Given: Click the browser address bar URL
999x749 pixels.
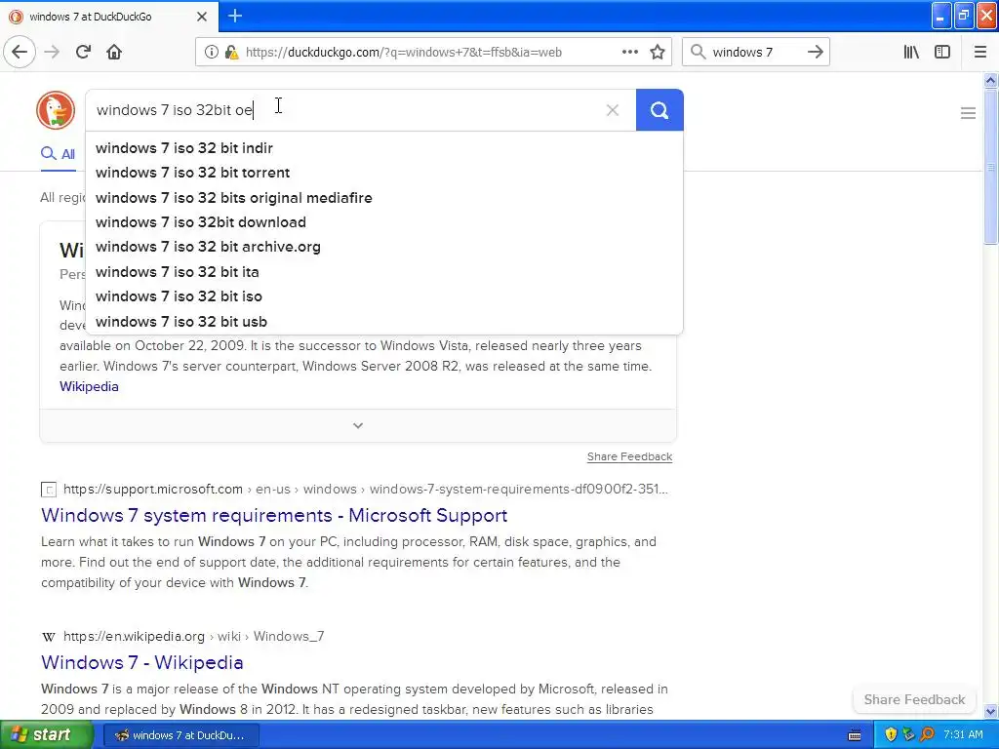Looking at the screenshot, I should coord(403,53).
